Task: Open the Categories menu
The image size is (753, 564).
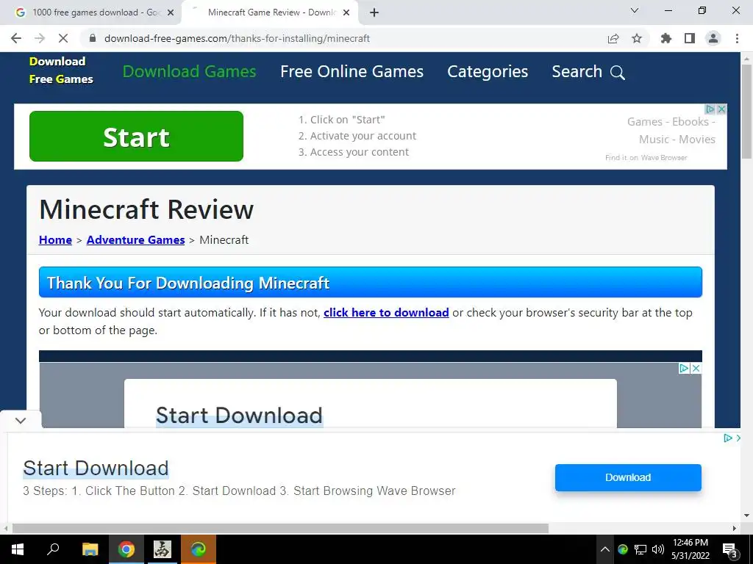Action: tap(488, 71)
